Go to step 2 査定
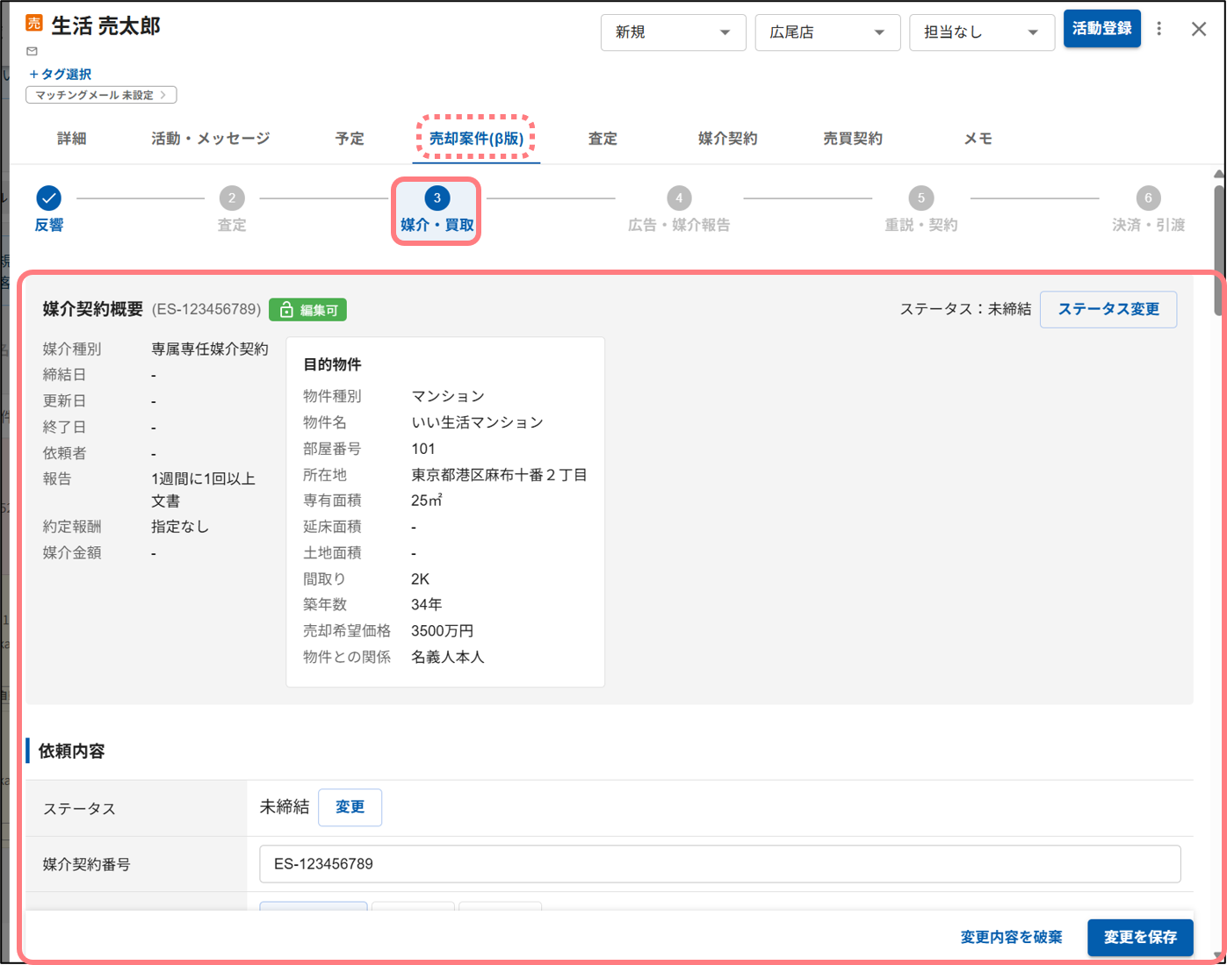The width and height of the screenshot is (1227, 965). pyautogui.click(x=232, y=210)
